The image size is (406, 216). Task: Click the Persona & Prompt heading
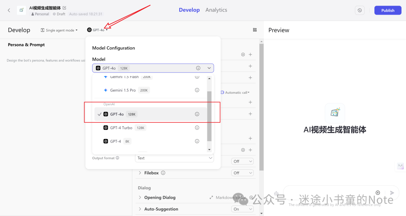point(26,45)
